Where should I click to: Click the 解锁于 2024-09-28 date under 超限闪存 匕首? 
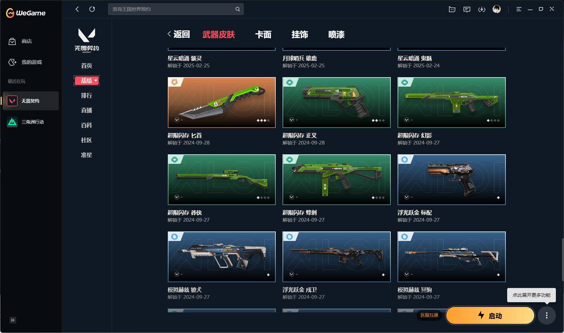[189, 143]
